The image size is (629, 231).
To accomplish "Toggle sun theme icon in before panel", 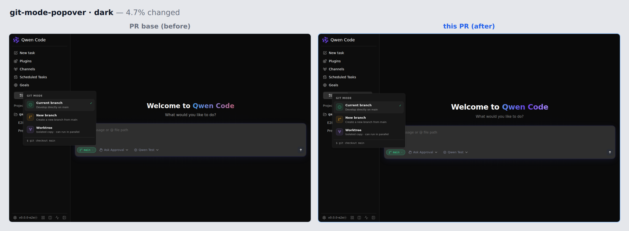I will click(36, 218).
